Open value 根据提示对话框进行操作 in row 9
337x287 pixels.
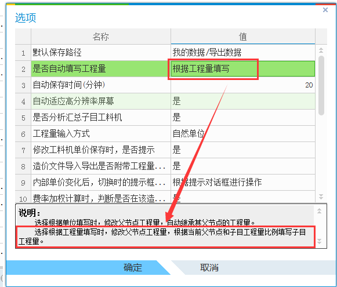(x=243, y=182)
